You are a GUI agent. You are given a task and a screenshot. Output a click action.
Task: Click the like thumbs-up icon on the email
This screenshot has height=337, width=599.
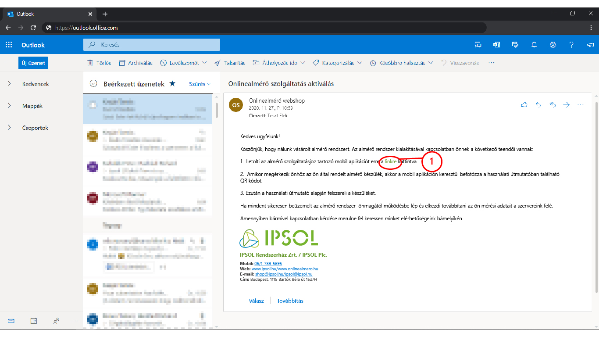[x=524, y=104]
